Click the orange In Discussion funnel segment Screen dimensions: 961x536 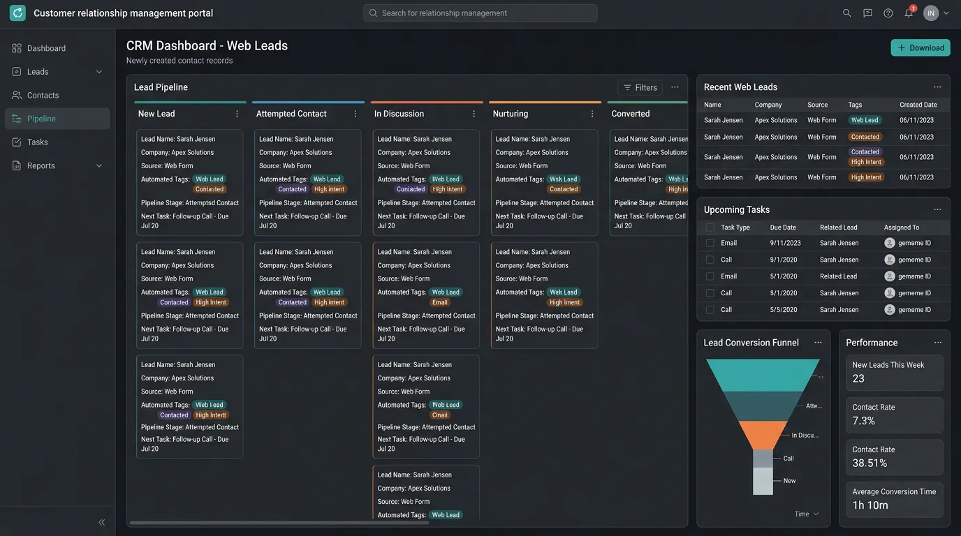(763, 435)
